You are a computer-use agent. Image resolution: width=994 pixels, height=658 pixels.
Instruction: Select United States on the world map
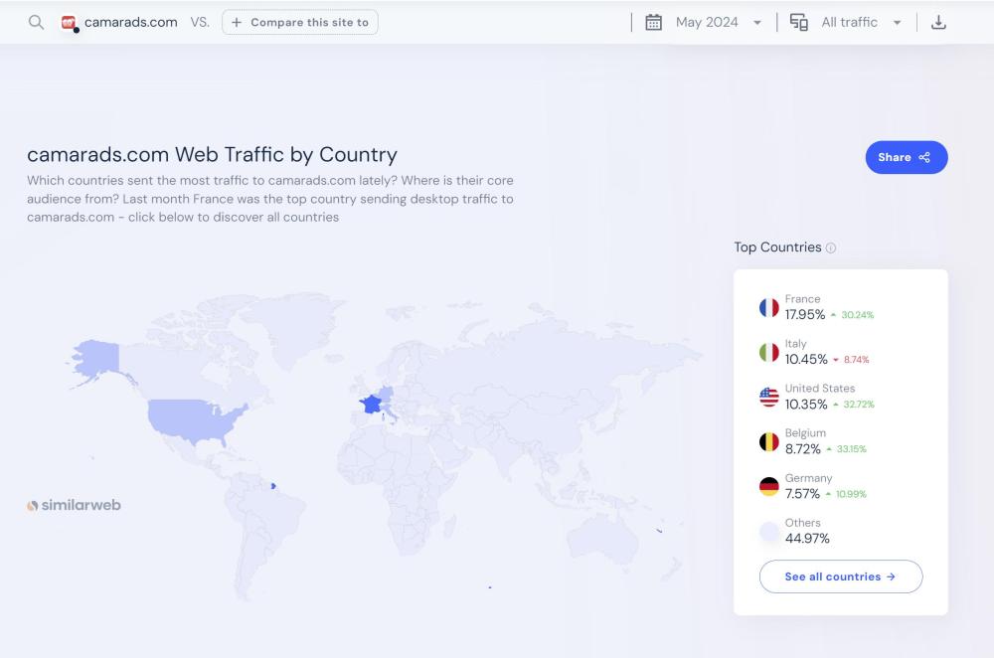(x=194, y=417)
